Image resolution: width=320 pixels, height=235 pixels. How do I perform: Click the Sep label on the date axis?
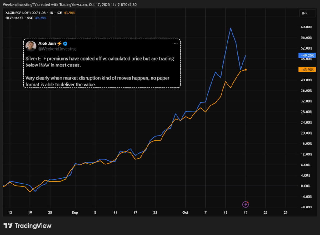pos(75,213)
